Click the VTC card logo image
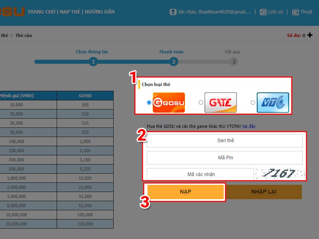 click(x=273, y=103)
